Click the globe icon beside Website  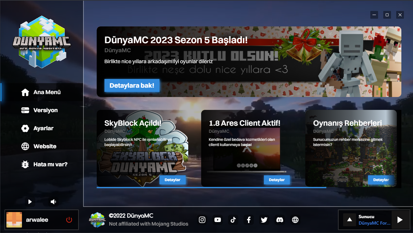pyautogui.click(x=25, y=146)
